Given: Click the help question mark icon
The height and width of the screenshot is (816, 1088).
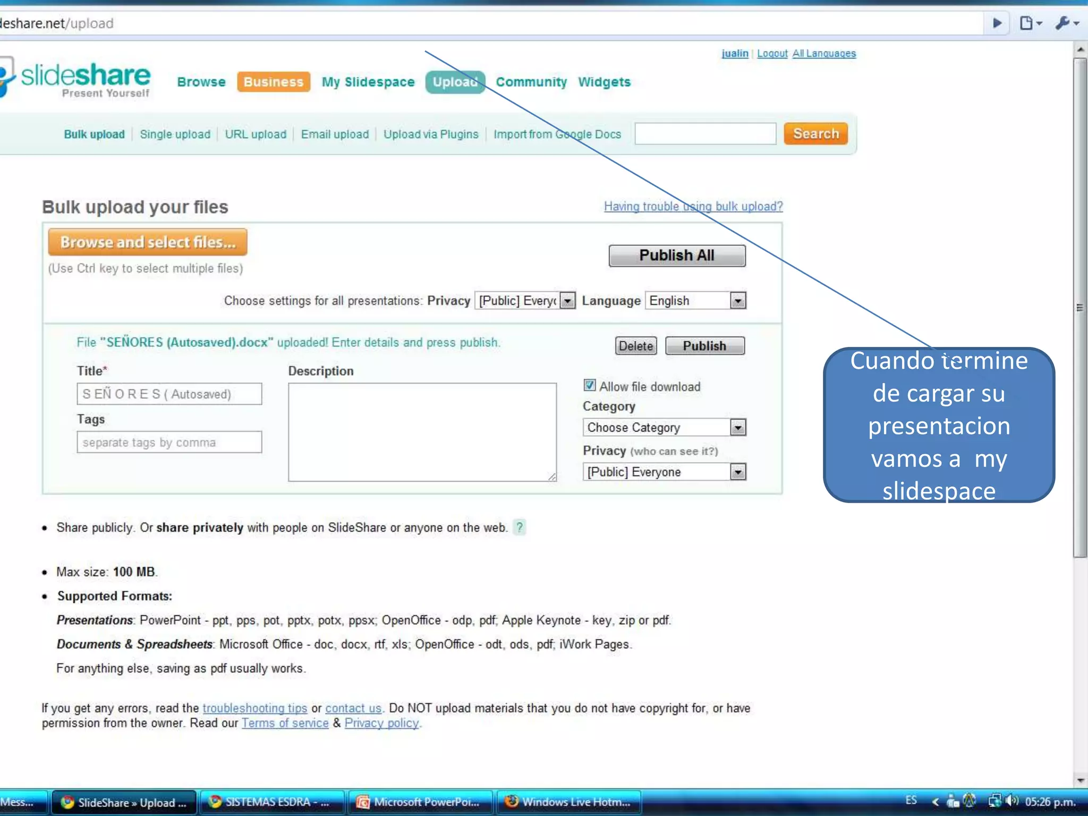Looking at the screenshot, I should tap(520, 528).
